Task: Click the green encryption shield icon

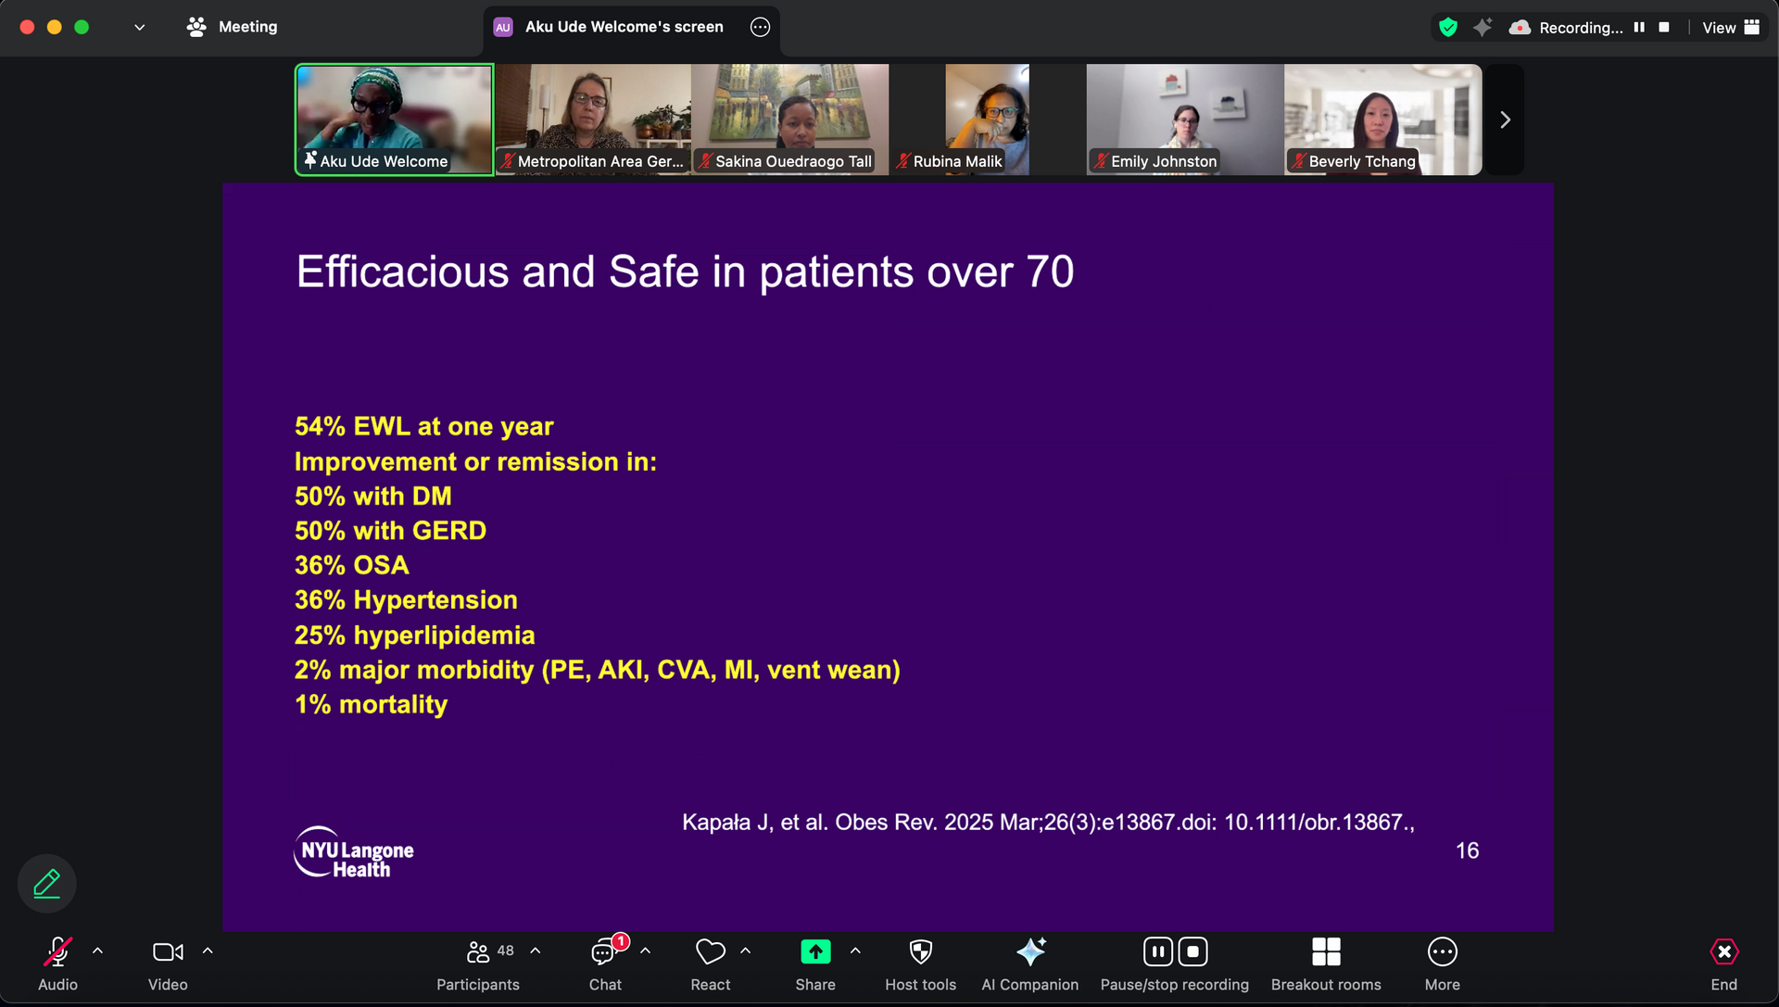Action: pyautogui.click(x=1448, y=28)
